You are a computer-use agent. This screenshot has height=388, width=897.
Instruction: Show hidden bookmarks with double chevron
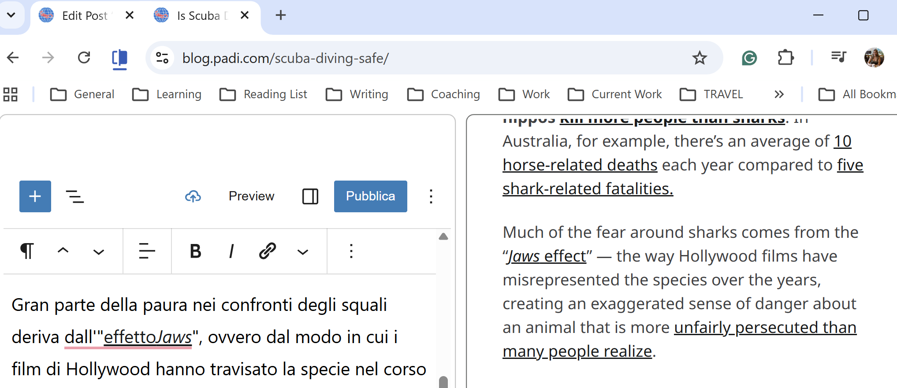click(x=779, y=95)
